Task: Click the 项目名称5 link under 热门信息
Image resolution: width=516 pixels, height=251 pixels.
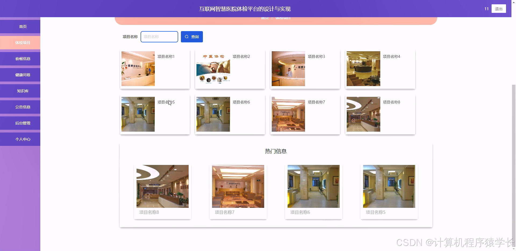Action: [375, 212]
